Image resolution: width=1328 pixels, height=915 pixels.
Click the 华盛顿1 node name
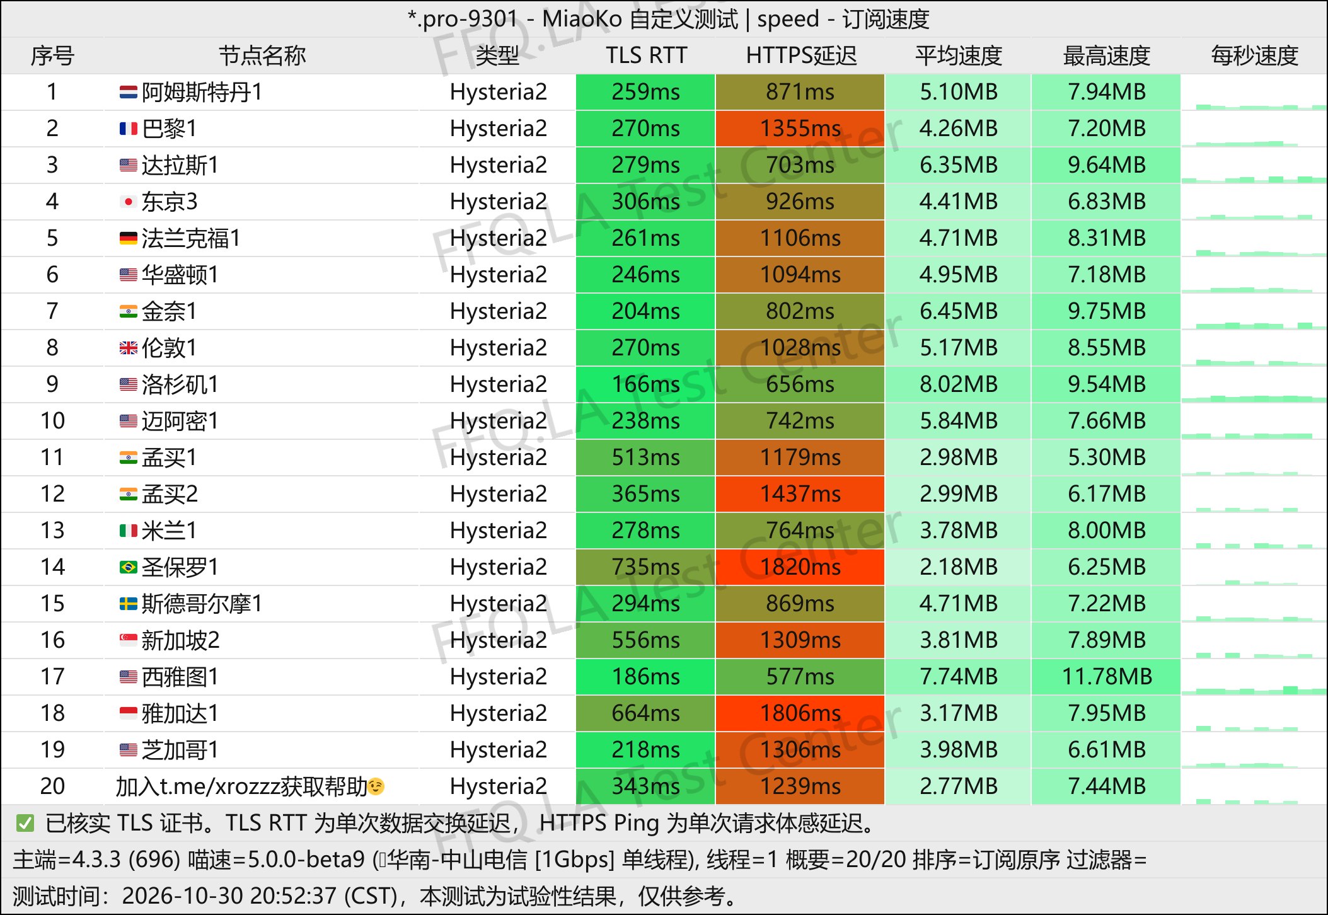(180, 275)
